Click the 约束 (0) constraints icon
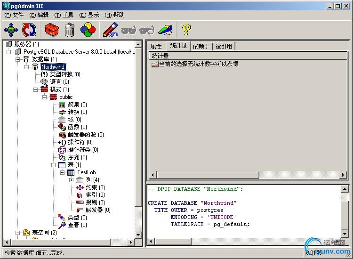This screenshot has width=353, height=259. point(80,187)
